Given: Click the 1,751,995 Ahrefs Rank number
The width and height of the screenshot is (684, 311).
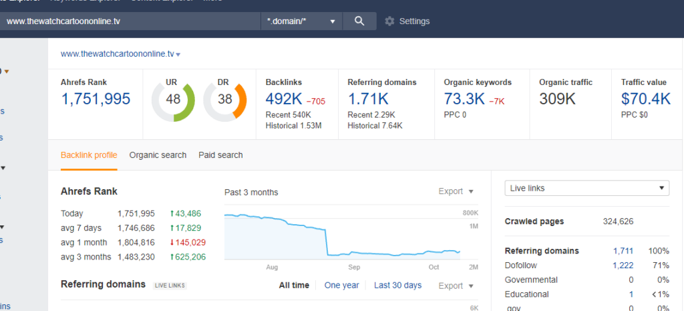Looking at the screenshot, I should [96, 99].
